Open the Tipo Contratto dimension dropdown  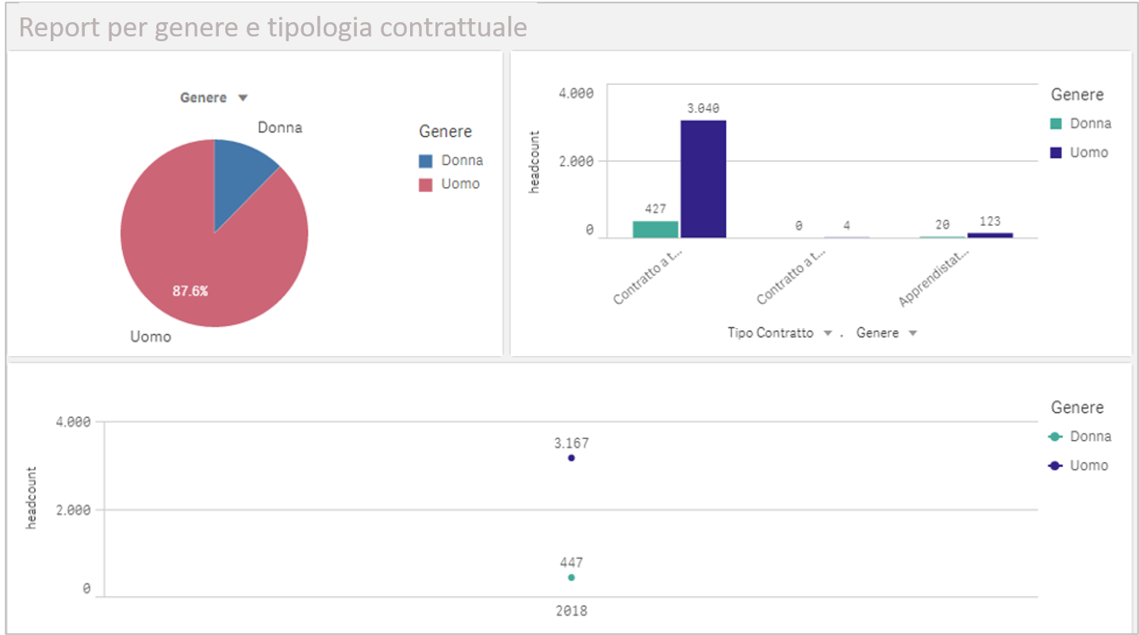pos(780,334)
